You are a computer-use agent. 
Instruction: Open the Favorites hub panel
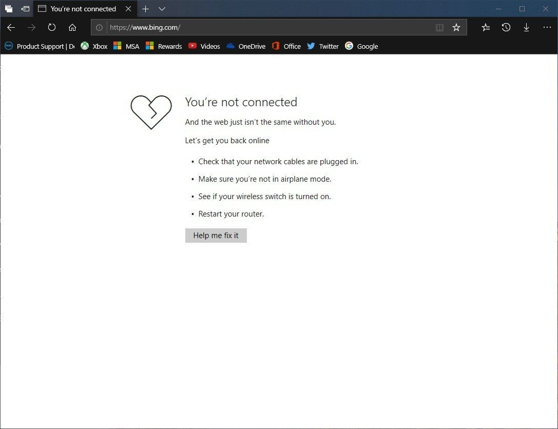(x=485, y=27)
